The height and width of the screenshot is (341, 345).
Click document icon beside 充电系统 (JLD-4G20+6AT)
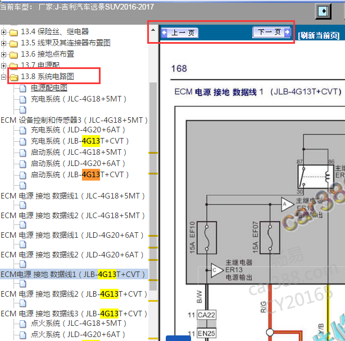pyautogui.click(x=22, y=130)
